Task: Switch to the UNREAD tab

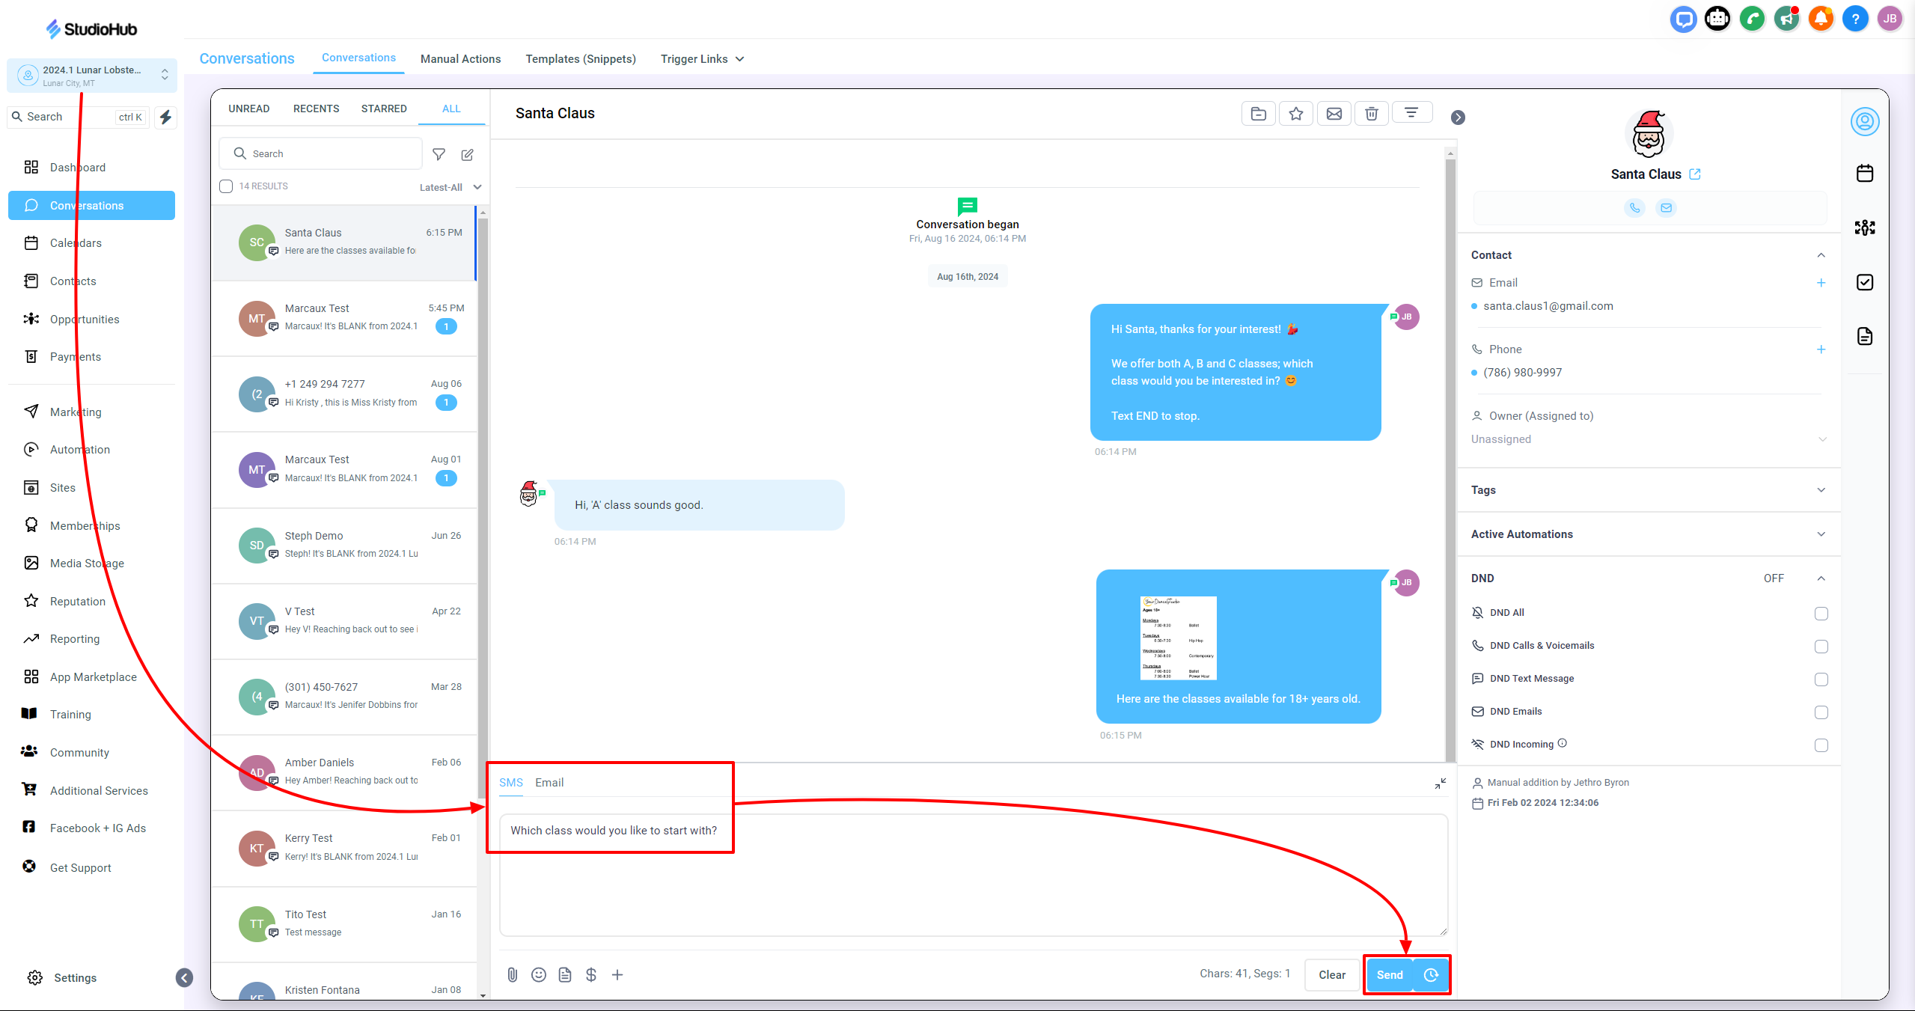Action: [248, 109]
